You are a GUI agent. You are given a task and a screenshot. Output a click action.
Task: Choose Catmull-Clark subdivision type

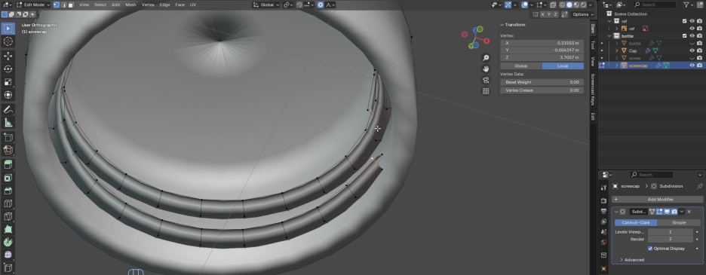click(x=636, y=223)
